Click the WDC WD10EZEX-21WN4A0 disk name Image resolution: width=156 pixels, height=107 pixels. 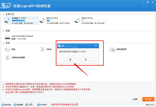[22, 36]
